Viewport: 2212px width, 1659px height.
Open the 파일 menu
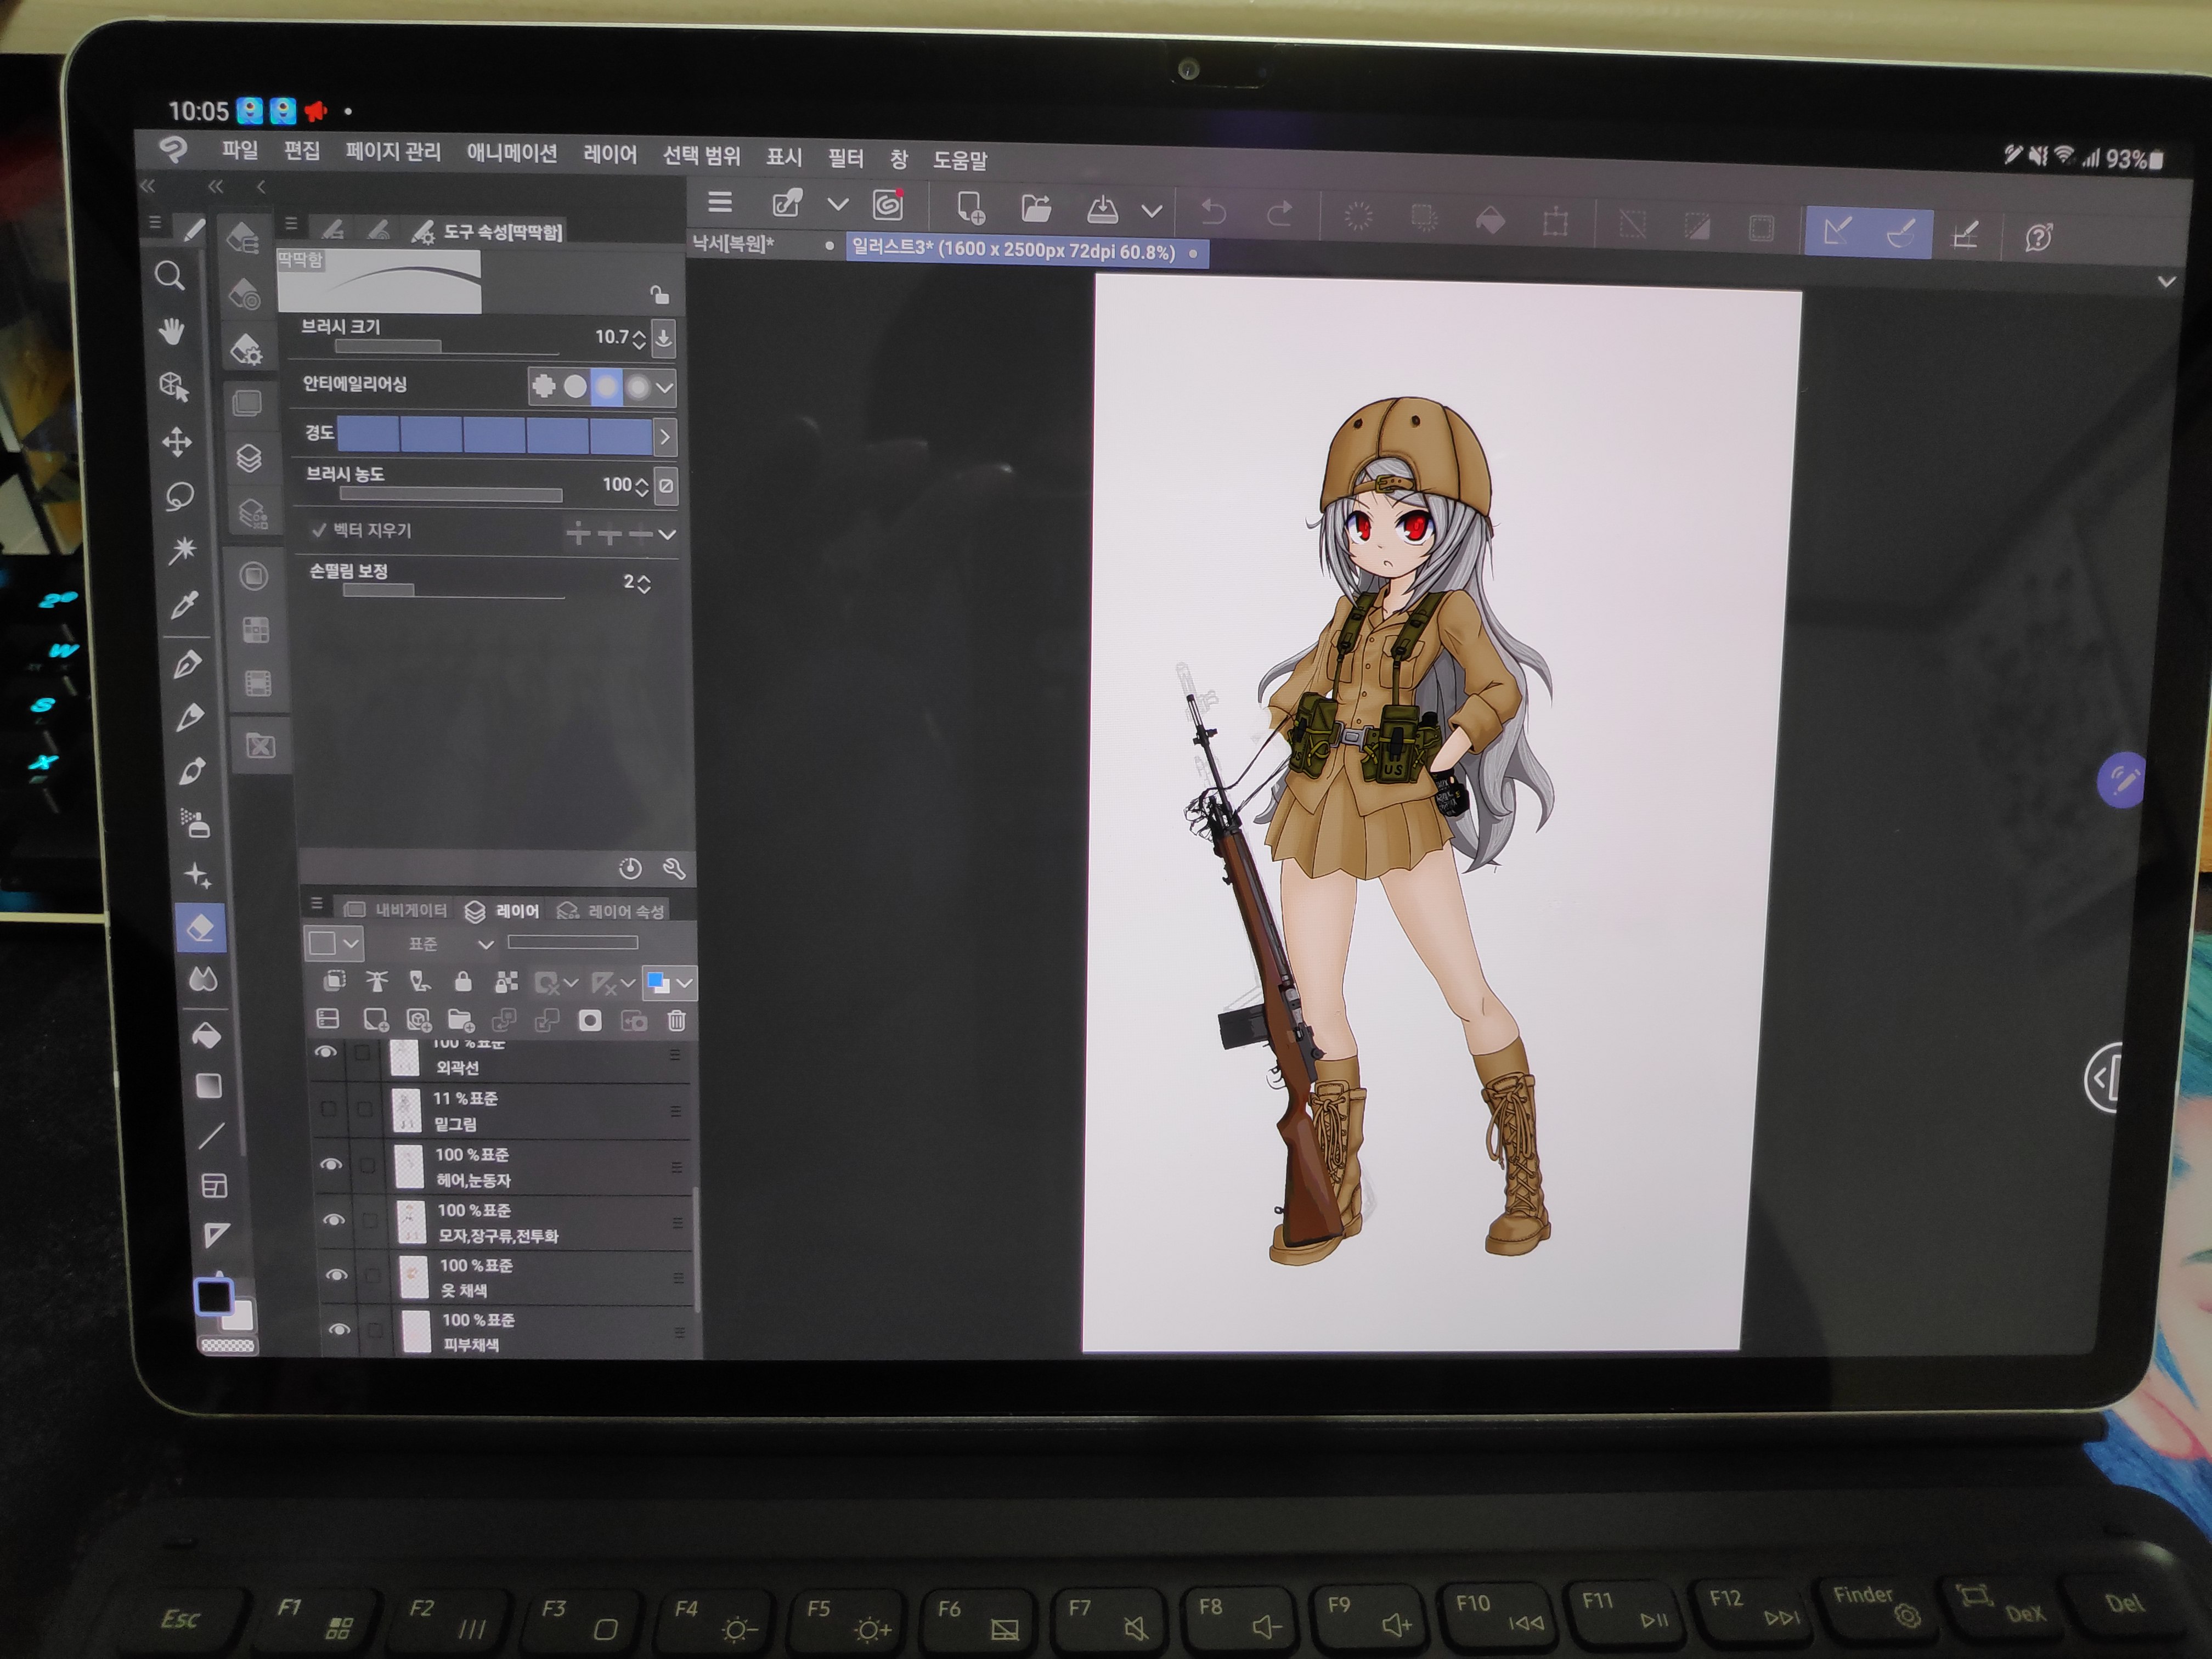point(240,150)
